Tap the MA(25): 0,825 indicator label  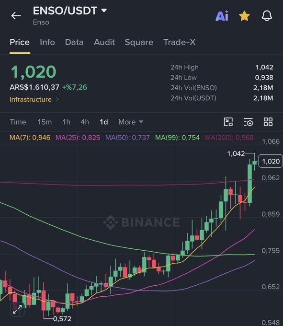[x=78, y=138]
